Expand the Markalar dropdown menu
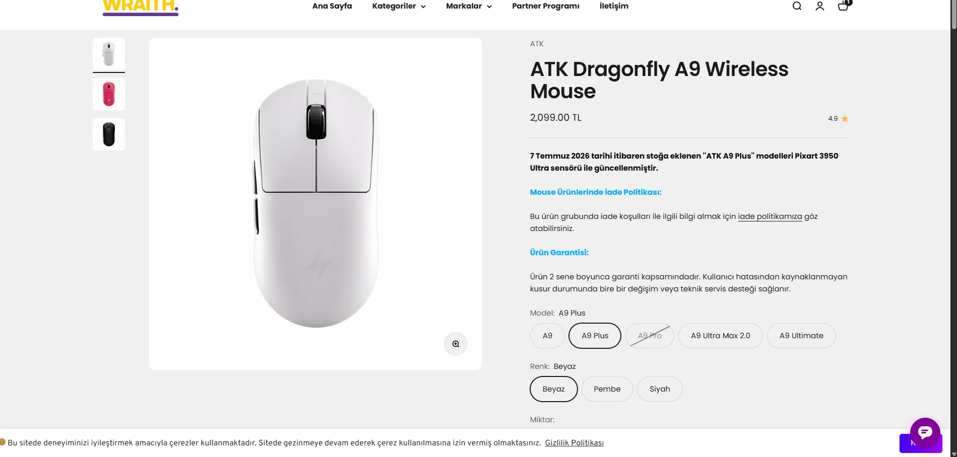This screenshot has width=957, height=457. [469, 6]
